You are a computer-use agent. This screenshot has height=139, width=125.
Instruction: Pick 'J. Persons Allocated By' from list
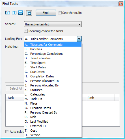(53, 85)
